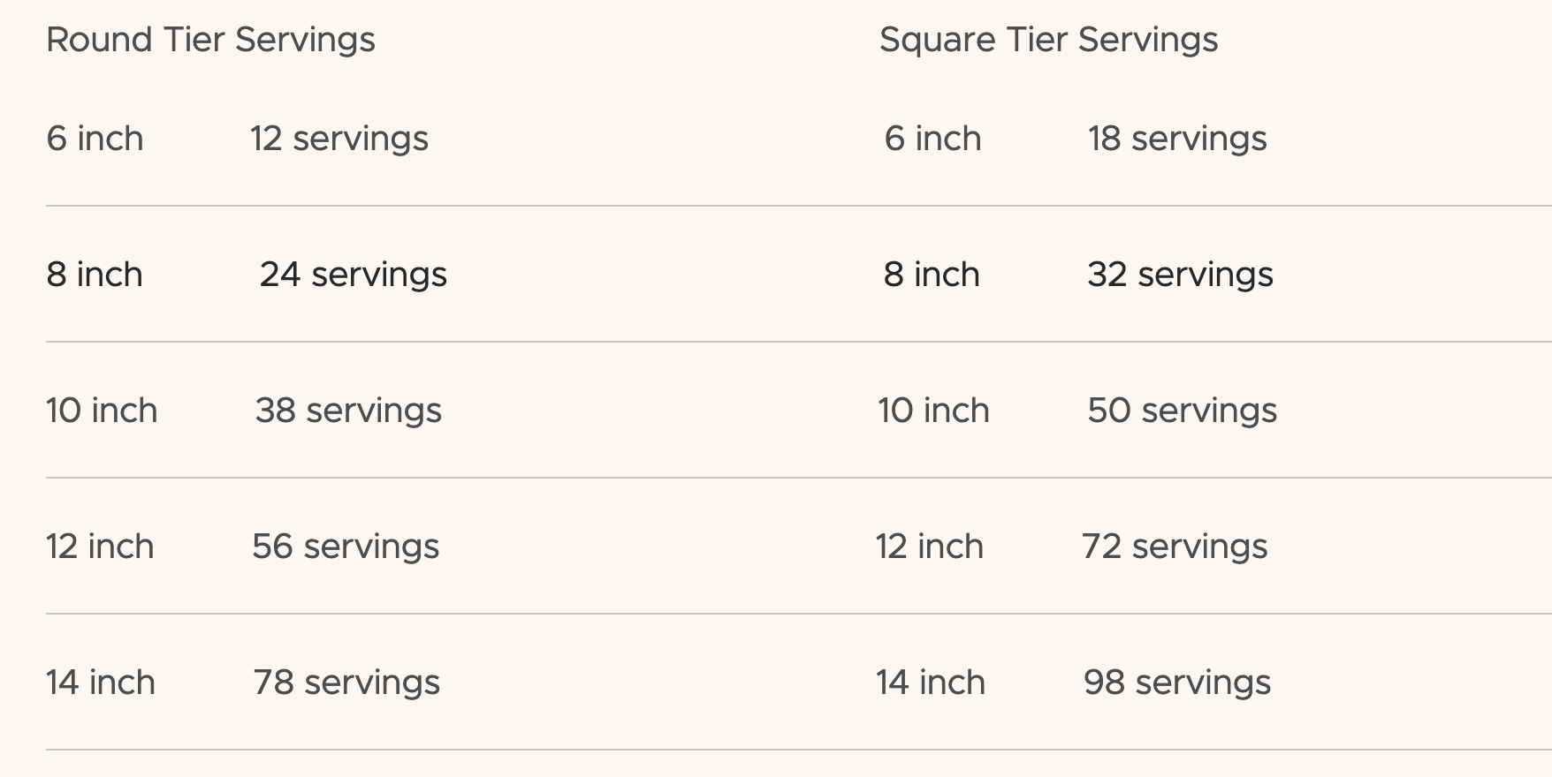Click the Round Tier Servings heading

[x=210, y=40]
